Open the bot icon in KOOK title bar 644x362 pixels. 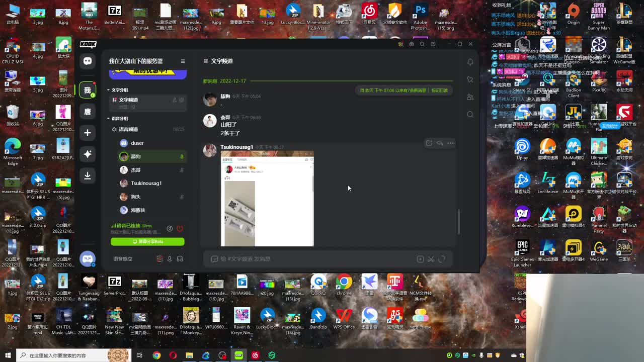[412, 44]
